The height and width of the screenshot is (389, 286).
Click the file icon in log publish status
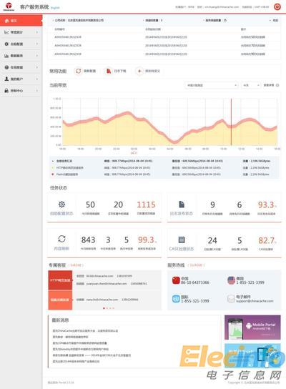182,205
